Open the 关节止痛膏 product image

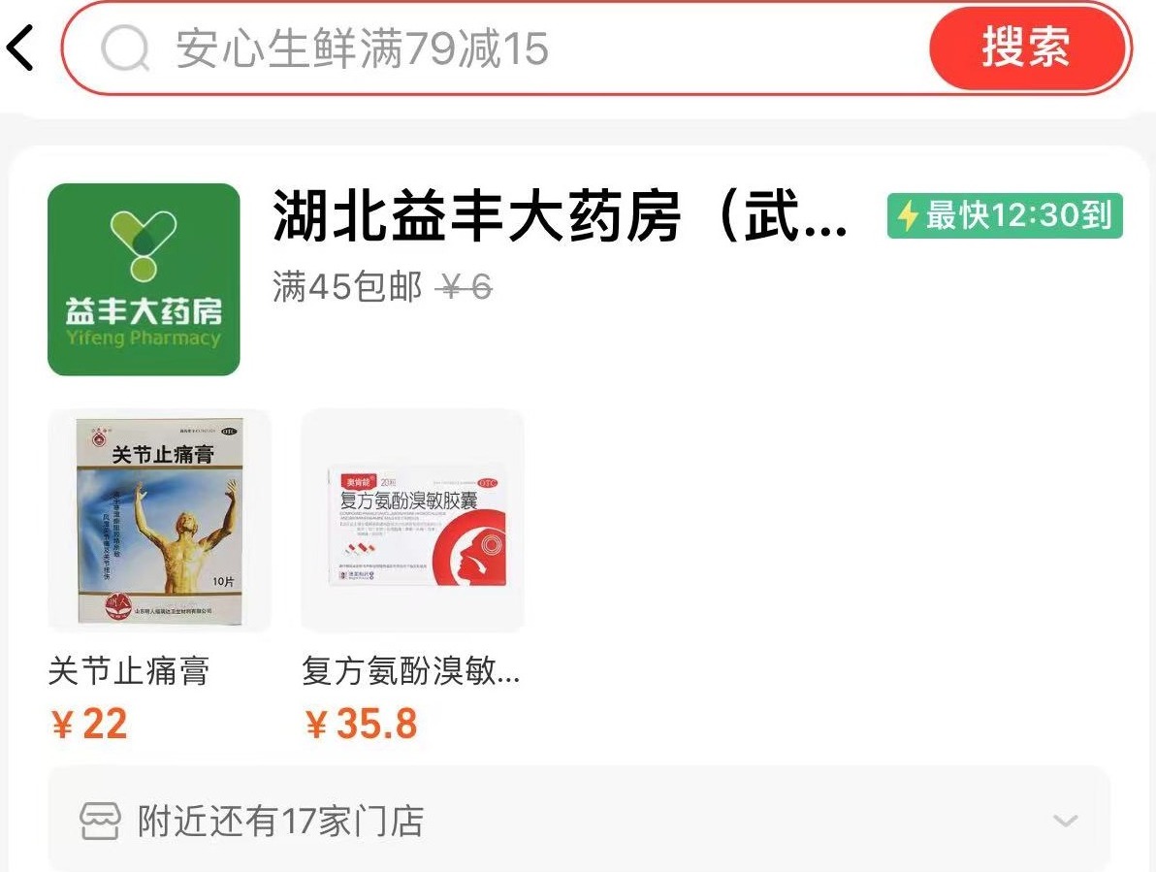point(159,521)
